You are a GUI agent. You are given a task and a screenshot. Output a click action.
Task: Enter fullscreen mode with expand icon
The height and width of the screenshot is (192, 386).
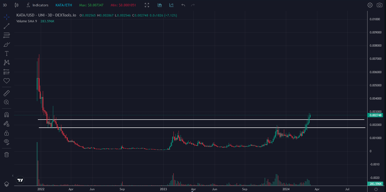(x=147, y=5)
